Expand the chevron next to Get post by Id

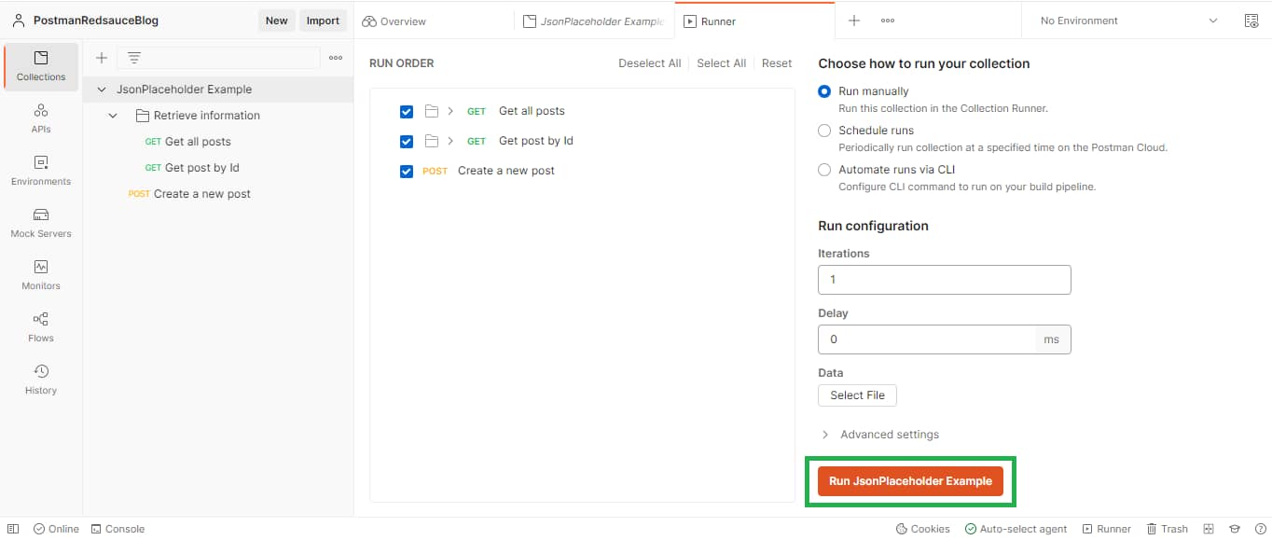click(x=450, y=141)
